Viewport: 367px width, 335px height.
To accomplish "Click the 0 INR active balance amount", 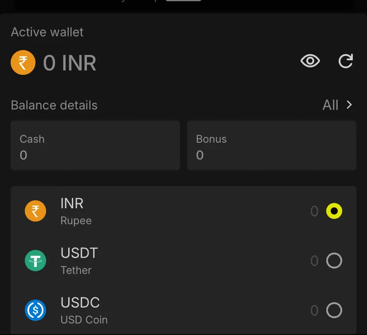I will (70, 63).
